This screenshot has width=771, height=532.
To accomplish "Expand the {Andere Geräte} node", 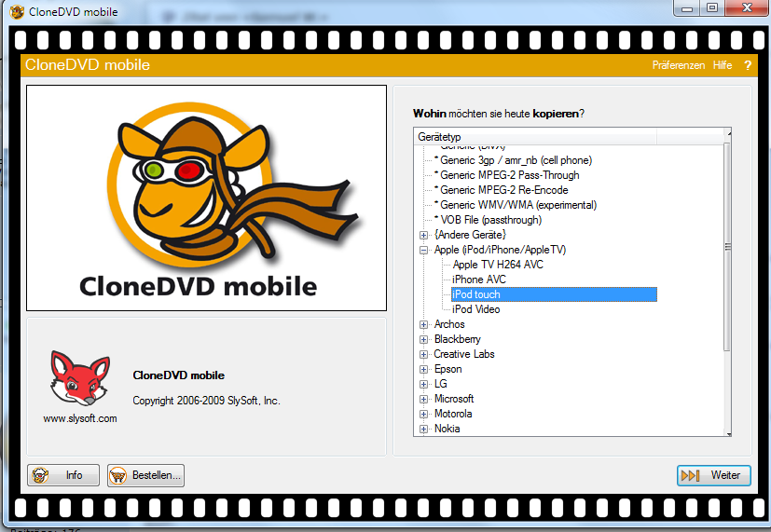I will tap(423, 236).
